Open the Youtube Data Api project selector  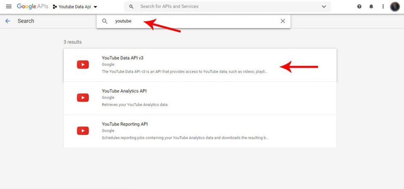75,7
